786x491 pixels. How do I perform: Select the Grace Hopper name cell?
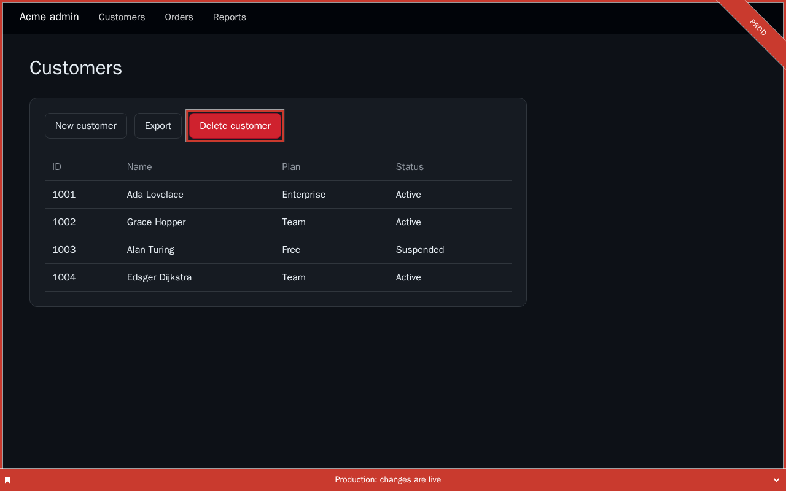pyautogui.click(x=197, y=222)
